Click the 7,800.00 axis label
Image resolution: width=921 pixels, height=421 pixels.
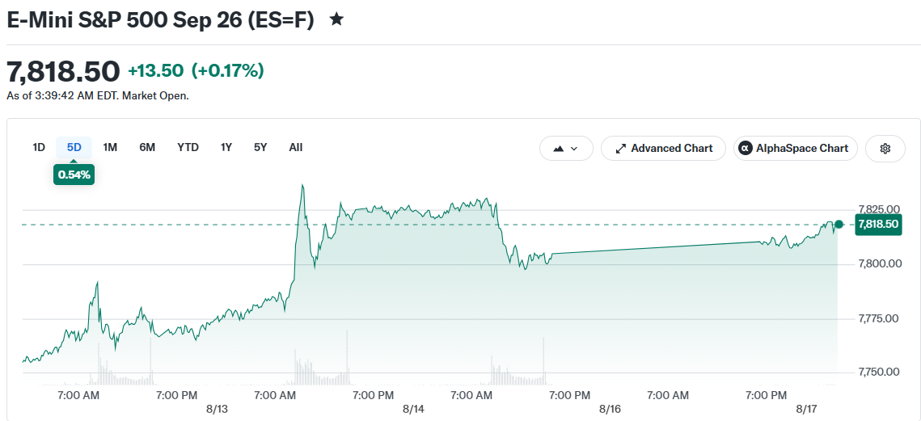click(x=879, y=263)
